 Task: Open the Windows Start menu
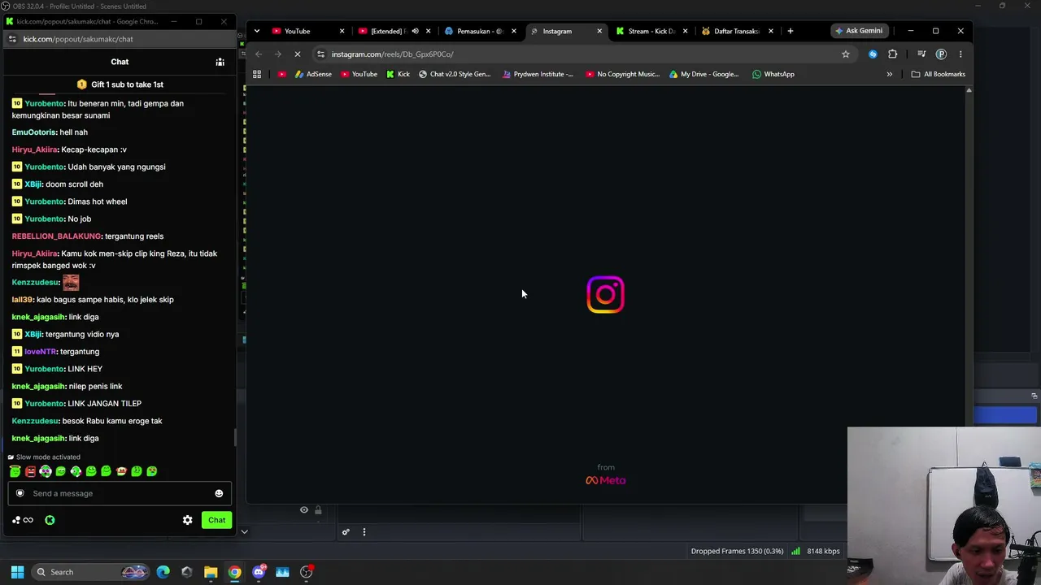[x=17, y=572]
